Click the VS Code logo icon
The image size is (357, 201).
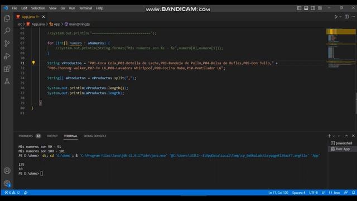click(x=6, y=8)
